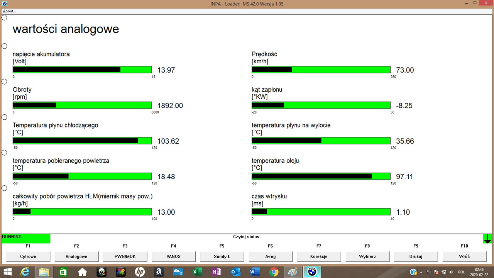Open the Windows Start menu

[7, 272]
